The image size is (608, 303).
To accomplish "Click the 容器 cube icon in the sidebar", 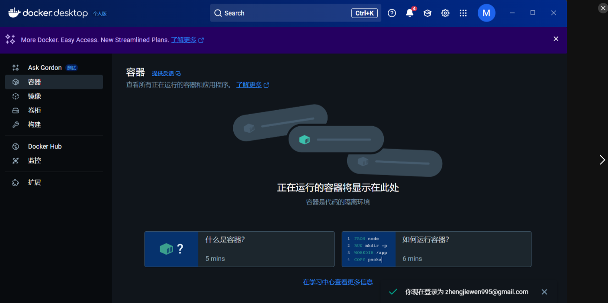I will point(16,82).
